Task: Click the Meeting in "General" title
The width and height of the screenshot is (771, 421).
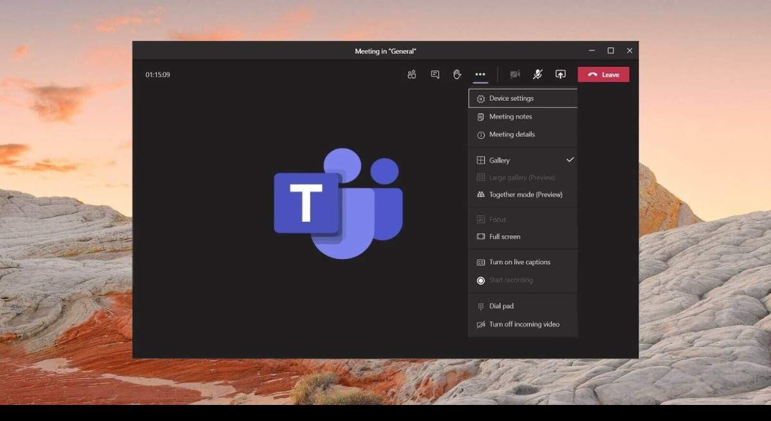Action: (385, 51)
